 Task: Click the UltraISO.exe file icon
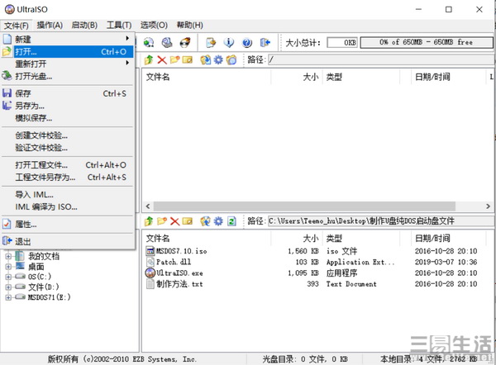pyautogui.click(x=150, y=273)
